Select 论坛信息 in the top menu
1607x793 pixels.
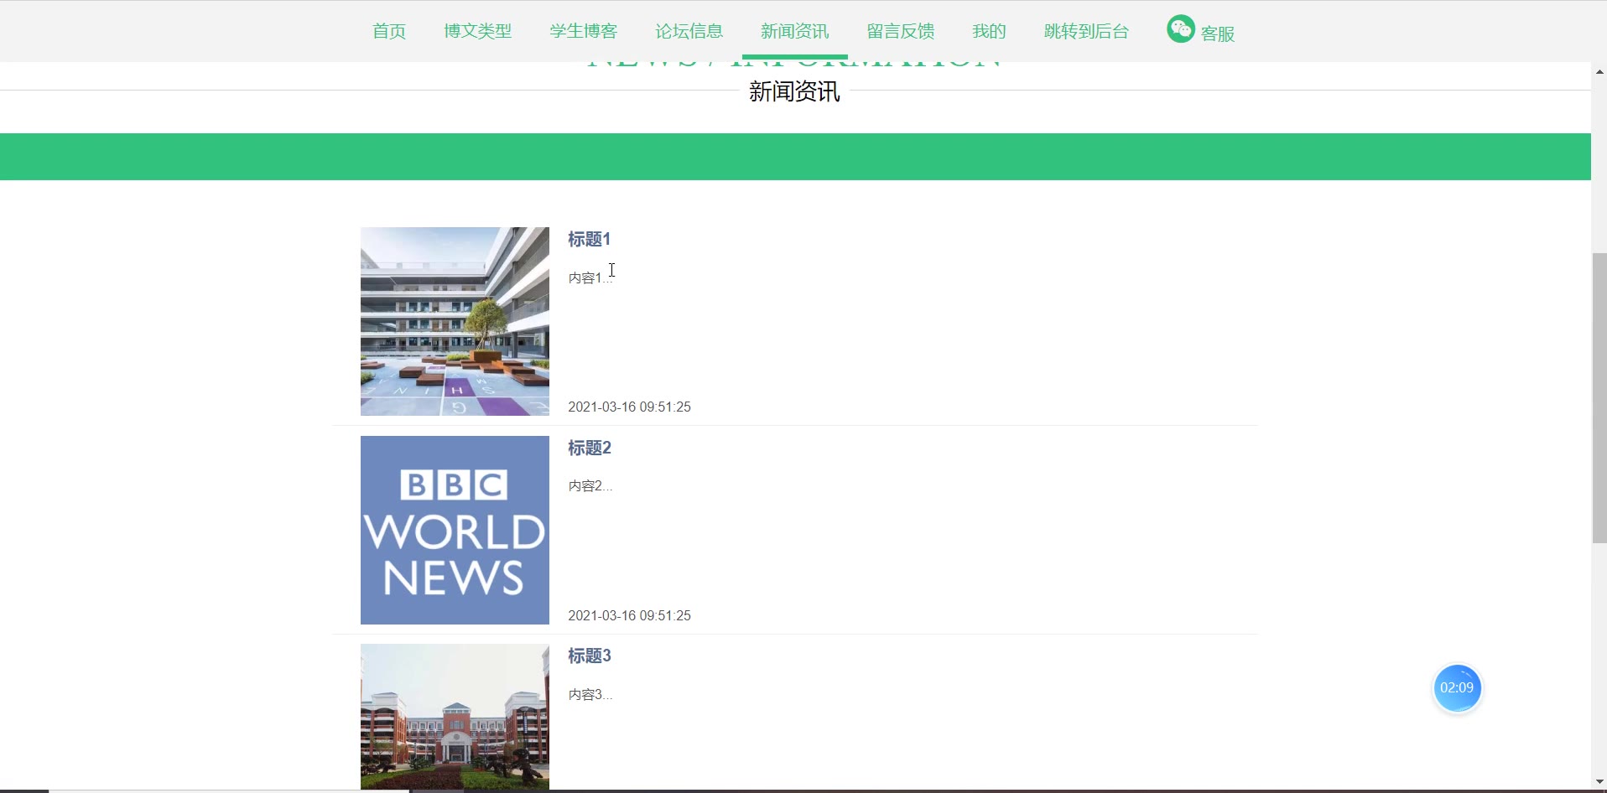(689, 31)
